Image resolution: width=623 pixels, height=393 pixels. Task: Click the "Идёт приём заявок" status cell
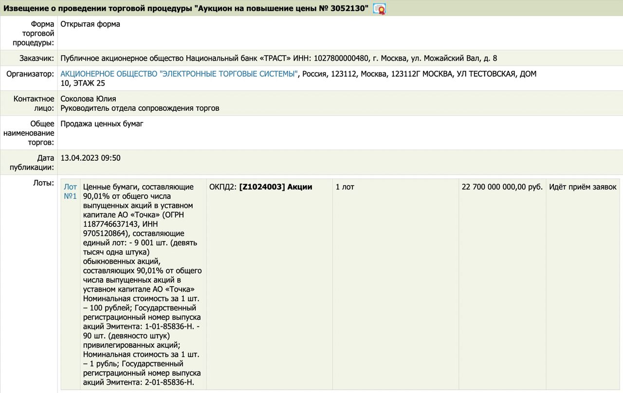(x=583, y=187)
